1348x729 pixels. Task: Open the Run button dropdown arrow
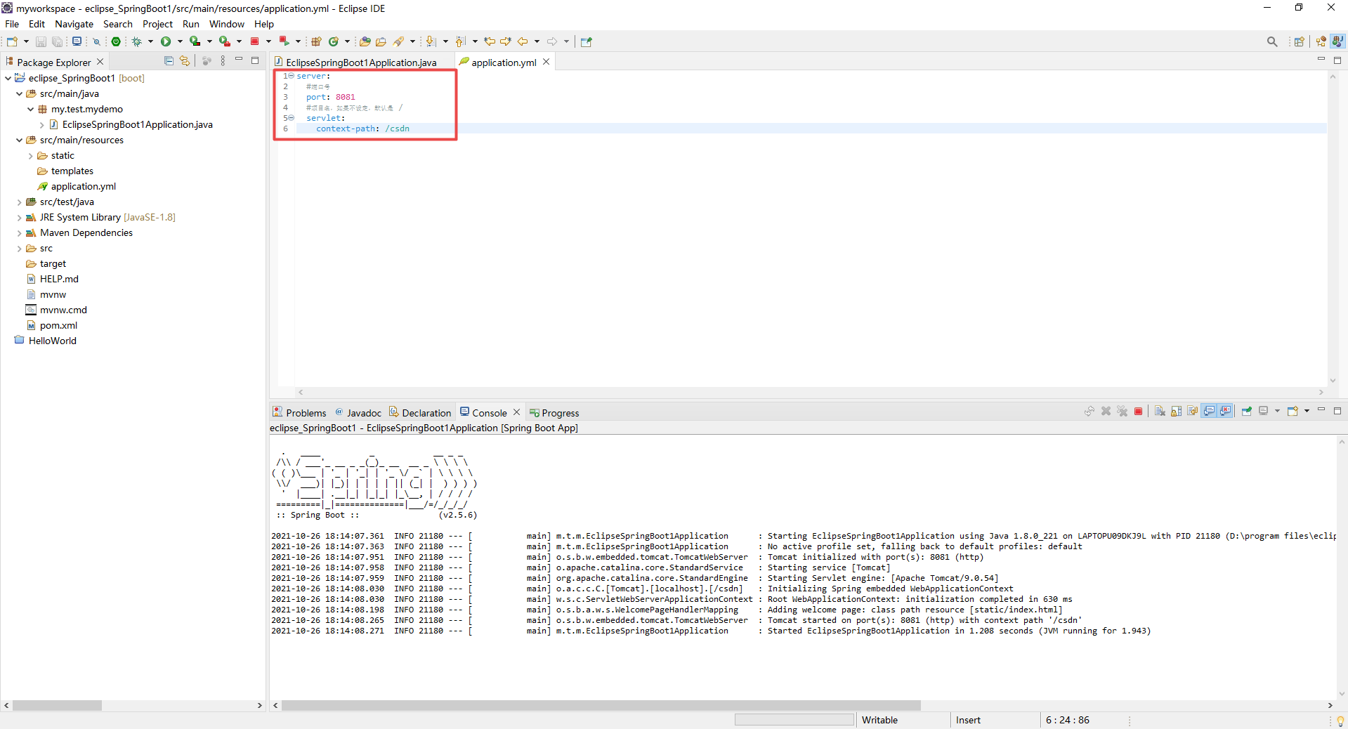[180, 41]
